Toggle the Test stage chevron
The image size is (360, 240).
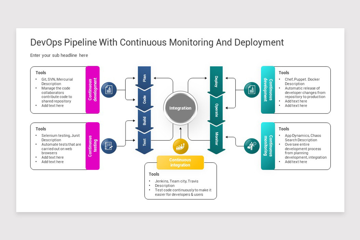click(x=144, y=141)
